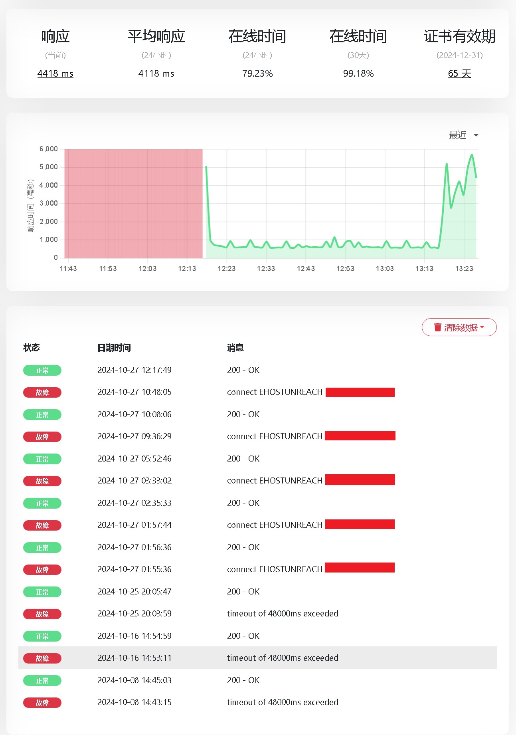Viewport: 516px width, 735px height.
Task: Click the date 2024-10-27 02:35:33
Action: click(x=134, y=503)
